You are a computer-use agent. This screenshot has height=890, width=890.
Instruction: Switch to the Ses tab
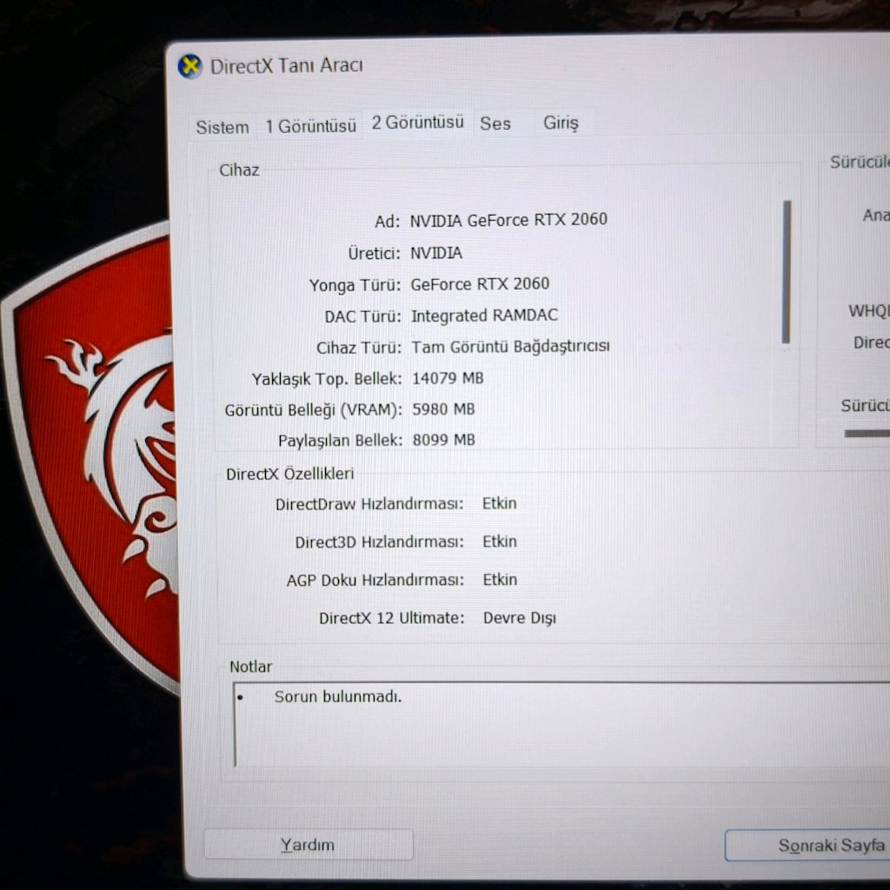pyautogui.click(x=495, y=123)
